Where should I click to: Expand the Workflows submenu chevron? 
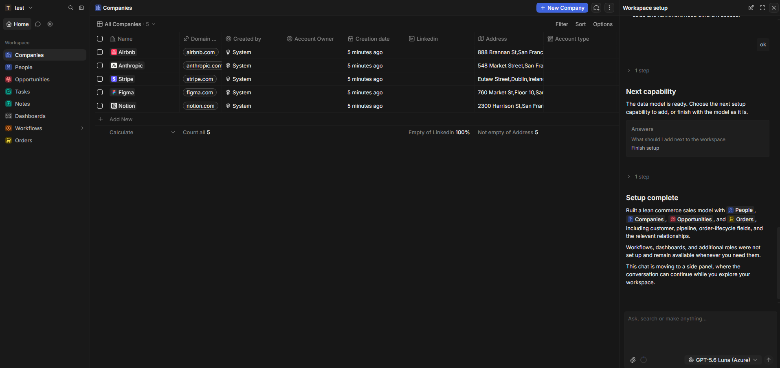tap(82, 128)
